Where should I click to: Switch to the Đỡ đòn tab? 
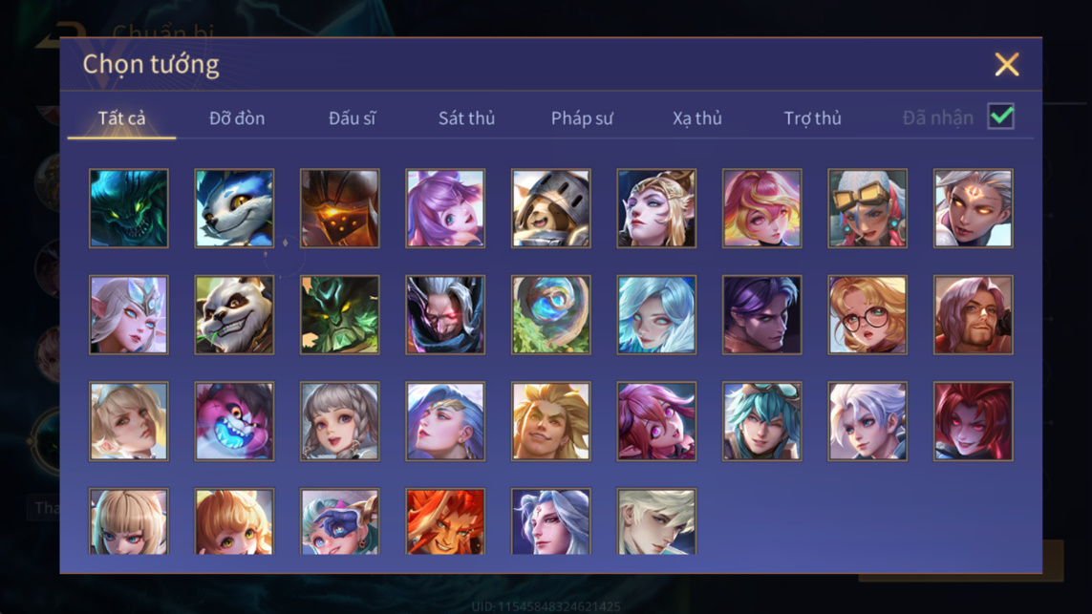click(237, 118)
